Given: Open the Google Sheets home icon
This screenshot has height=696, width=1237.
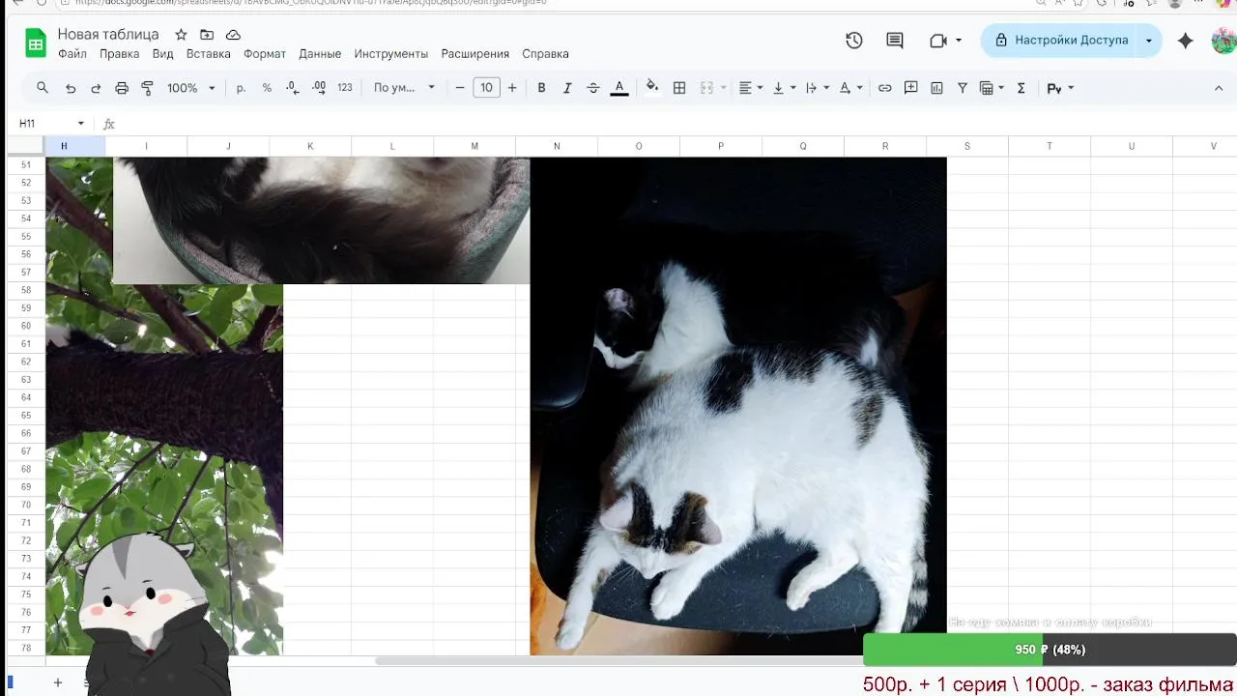Looking at the screenshot, I should pos(36,43).
